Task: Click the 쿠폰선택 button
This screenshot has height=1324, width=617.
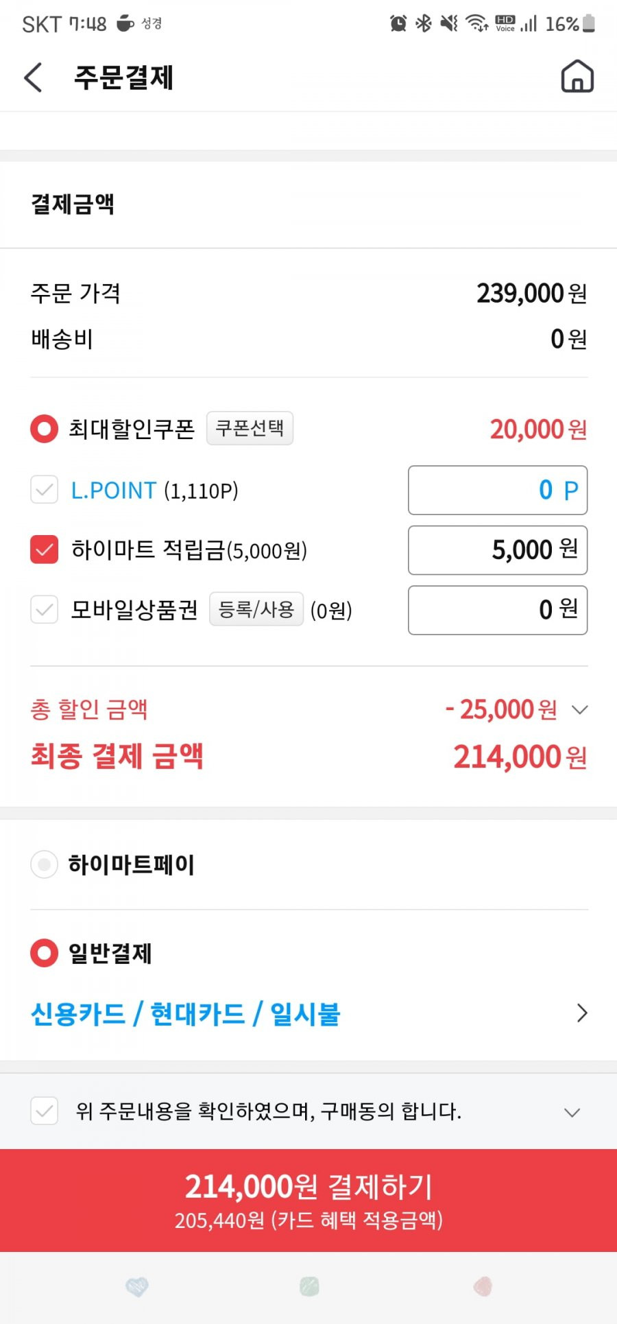Action: click(x=250, y=428)
